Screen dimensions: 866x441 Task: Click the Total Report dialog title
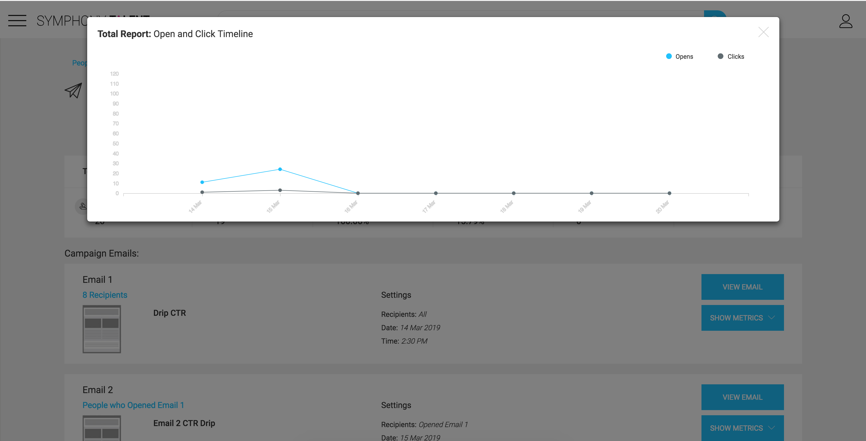[175, 34]
